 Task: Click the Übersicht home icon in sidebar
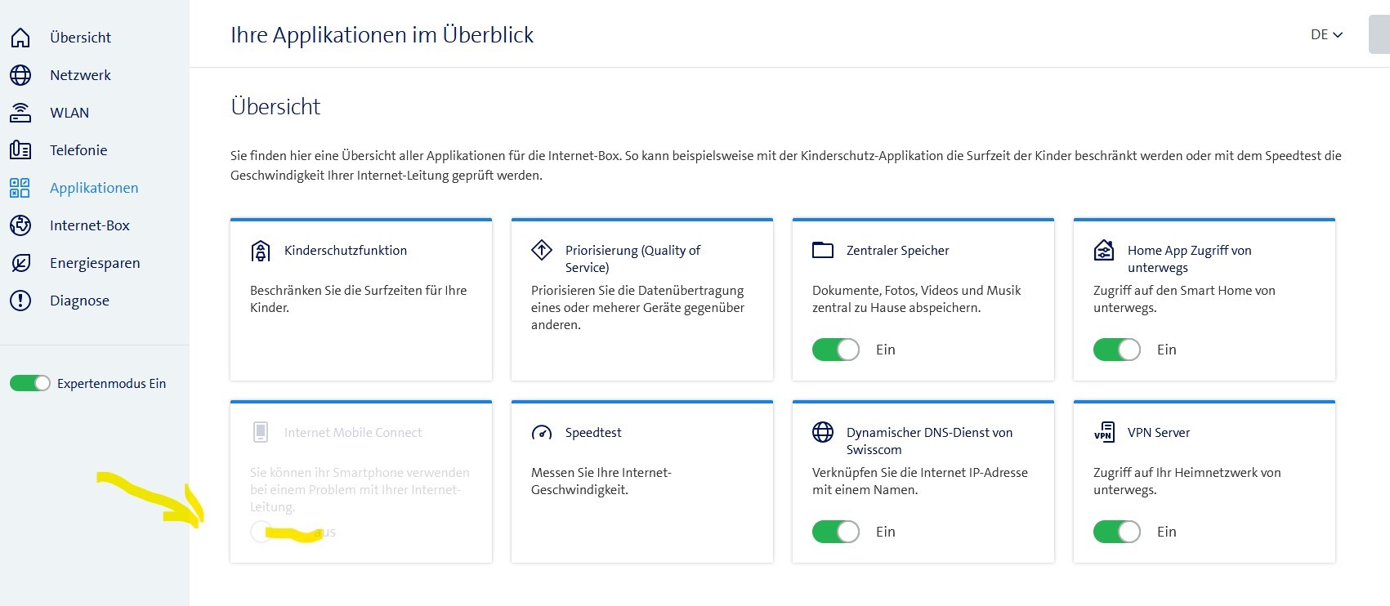click(x=20, y=38)
